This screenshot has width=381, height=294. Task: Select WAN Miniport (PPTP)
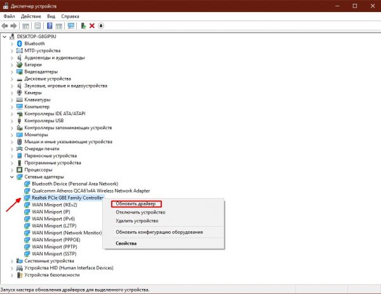(55, 247)
